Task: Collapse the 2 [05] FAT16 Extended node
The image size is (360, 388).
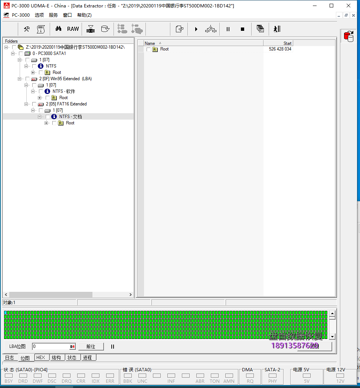Action: (x=26, y=104)
